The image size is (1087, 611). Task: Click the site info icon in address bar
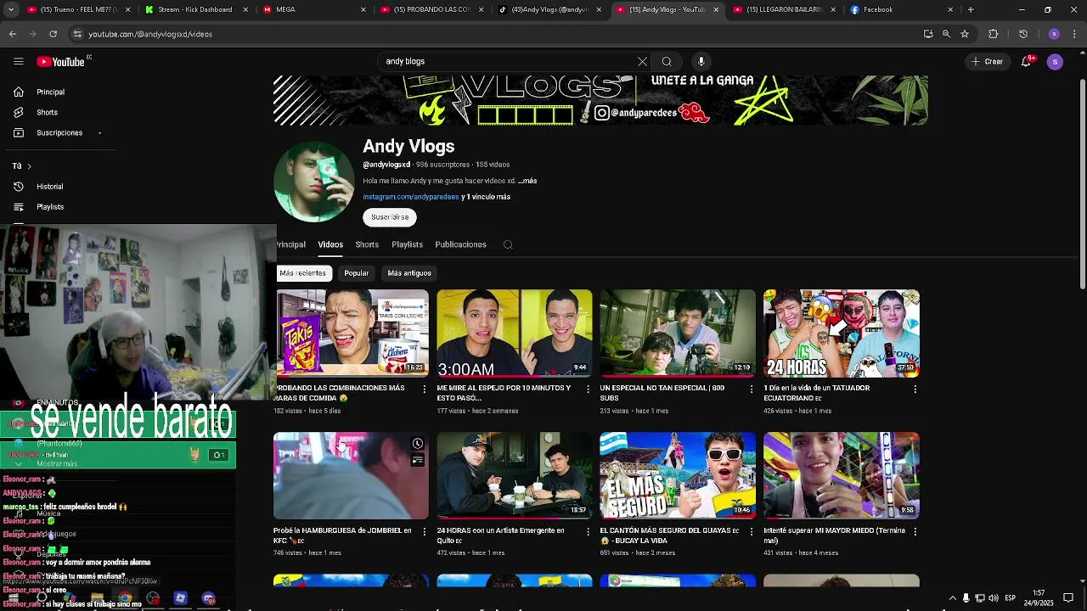77,34
